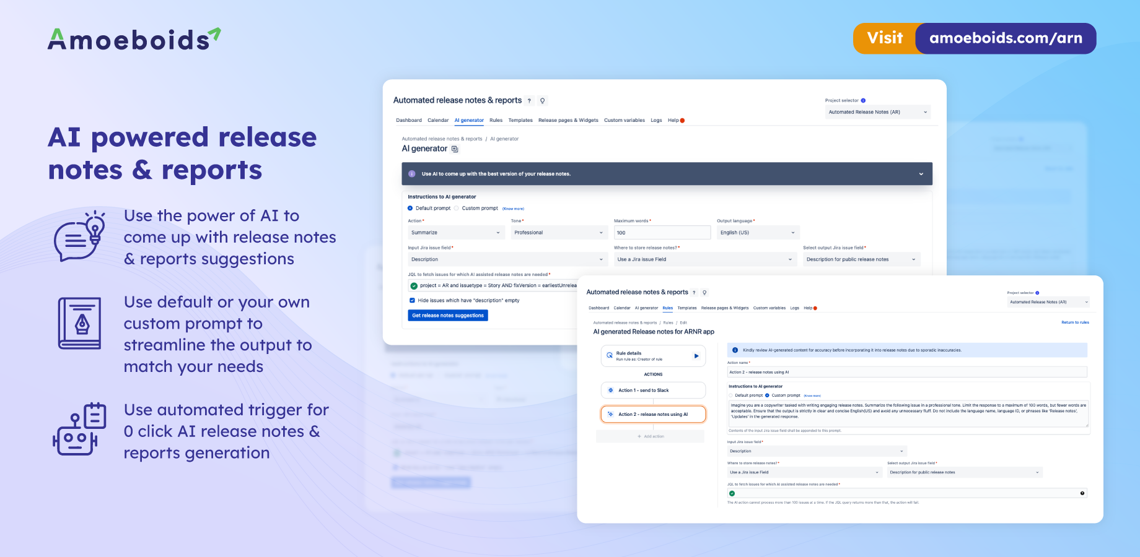Open the Action dropdown showing Summarize
The image size is (1140, 557).
tap(455, 233)
